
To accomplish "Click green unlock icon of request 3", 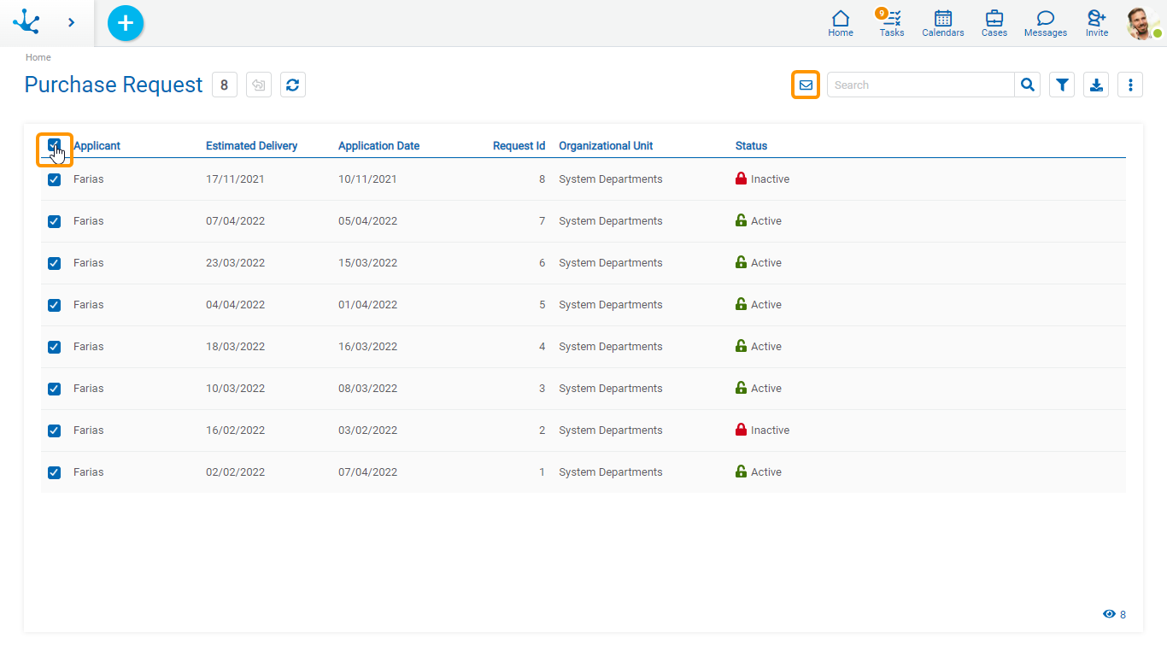I will pos(741,388).
